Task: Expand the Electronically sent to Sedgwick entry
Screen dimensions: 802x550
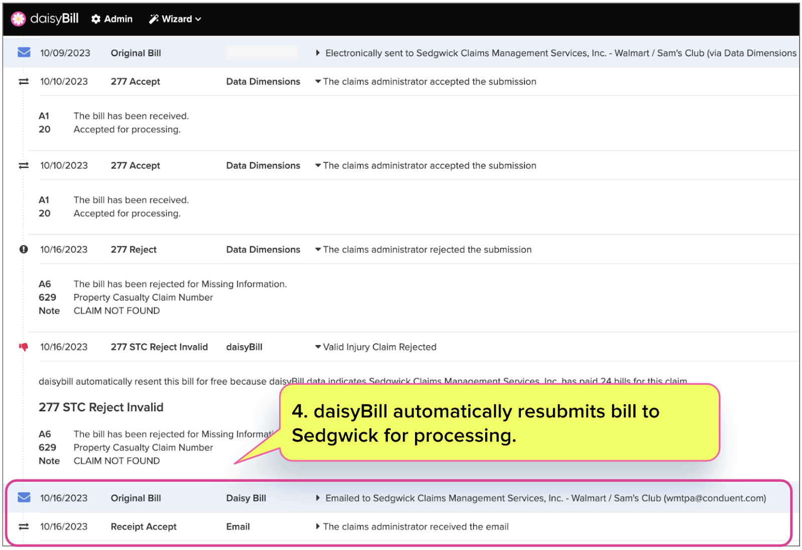Action: pyautogui.click(x=318, y=53)
